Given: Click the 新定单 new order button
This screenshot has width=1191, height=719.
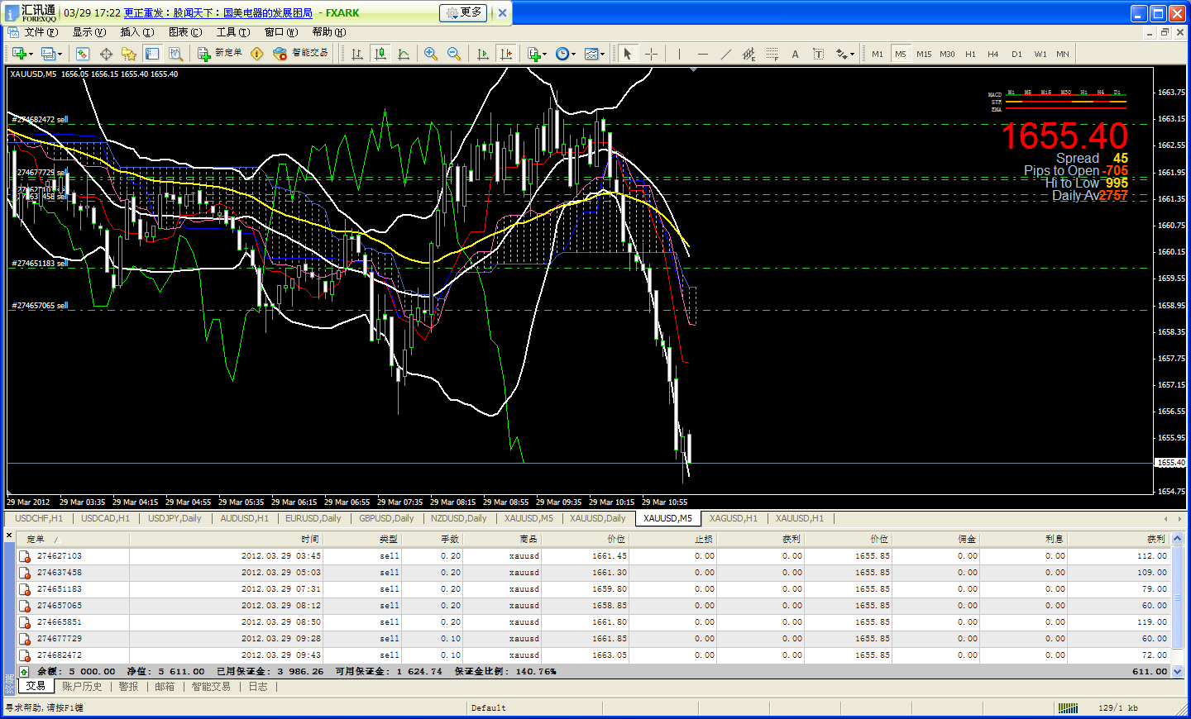Looking at the screenshot, I should (220, 54).
